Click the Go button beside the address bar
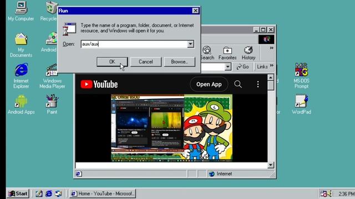 [242, 67]
